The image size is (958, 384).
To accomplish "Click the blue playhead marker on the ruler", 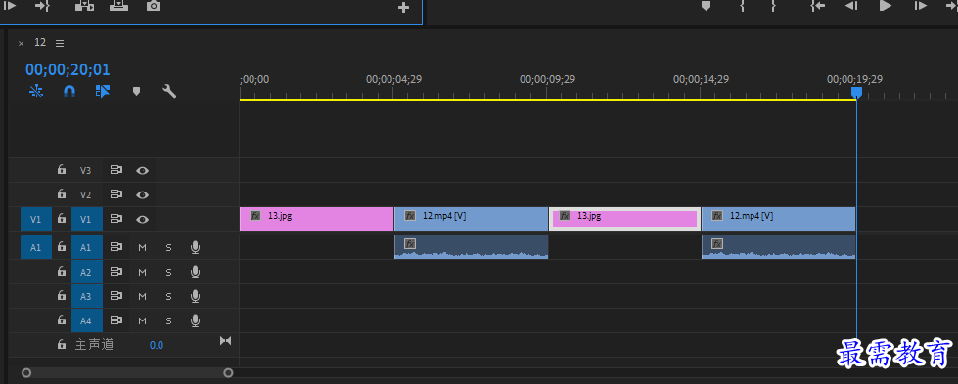I will pos(856,92).
